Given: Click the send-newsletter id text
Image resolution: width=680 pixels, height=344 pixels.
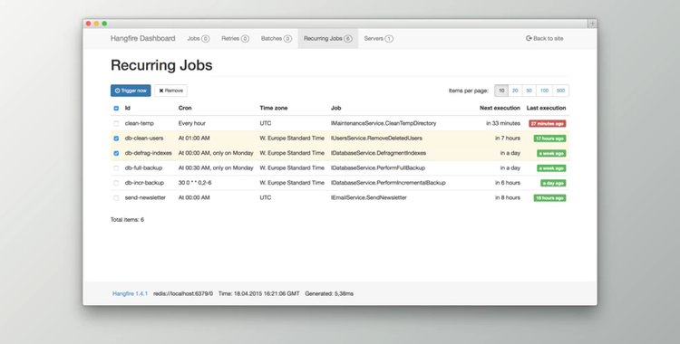Looking at the screenshot, I should coord(145,197).
